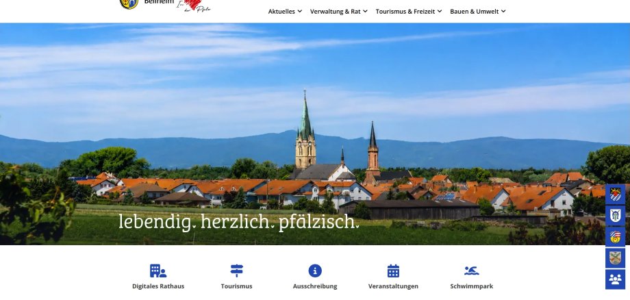Click the red heart Pfalz logo
The height and width of the screenshot is (300, 630).
pos(194,5)
